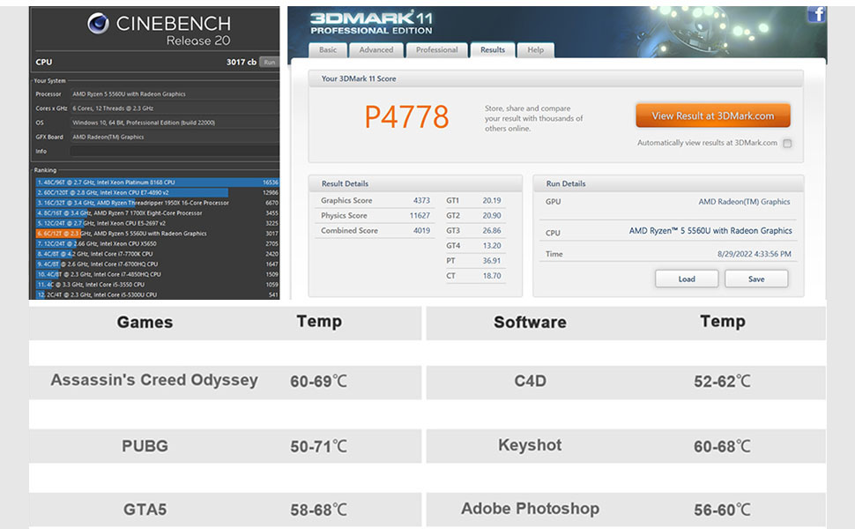The height and width of the screenshot is (529, 855).
Task: Click the Cinebench logo icon
Action: [98, 24]
